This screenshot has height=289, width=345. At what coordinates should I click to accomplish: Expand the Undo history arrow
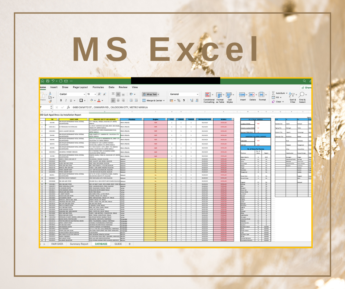click(x=57, y=81)
